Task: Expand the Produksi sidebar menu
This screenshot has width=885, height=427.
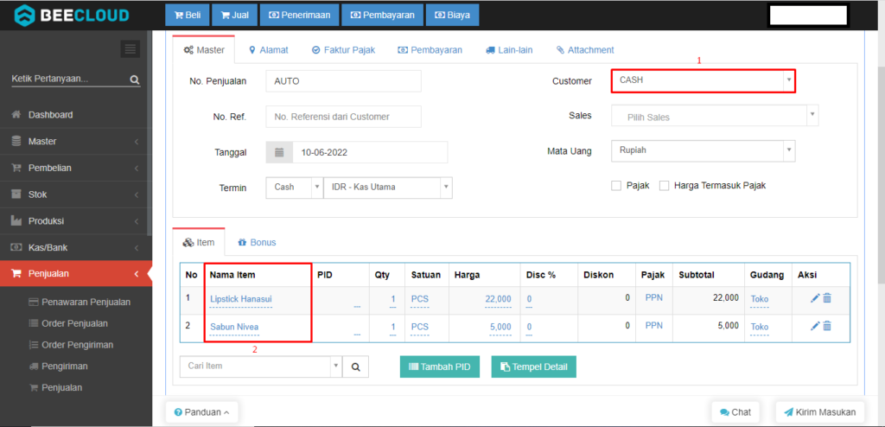Action: [x=74, y=220]
